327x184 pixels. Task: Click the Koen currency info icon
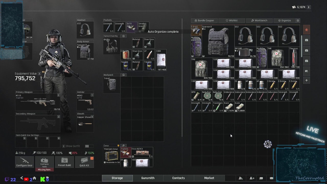[309, 7]
